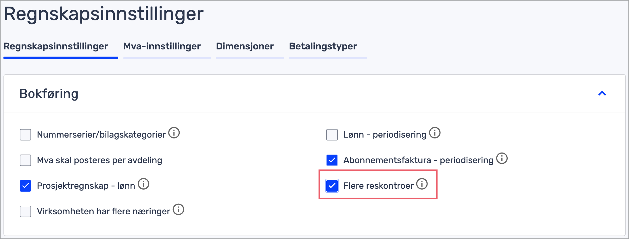Enable Nummerserier/bilagskategorier checkbox
629x239 pixels.
(26, 135)
